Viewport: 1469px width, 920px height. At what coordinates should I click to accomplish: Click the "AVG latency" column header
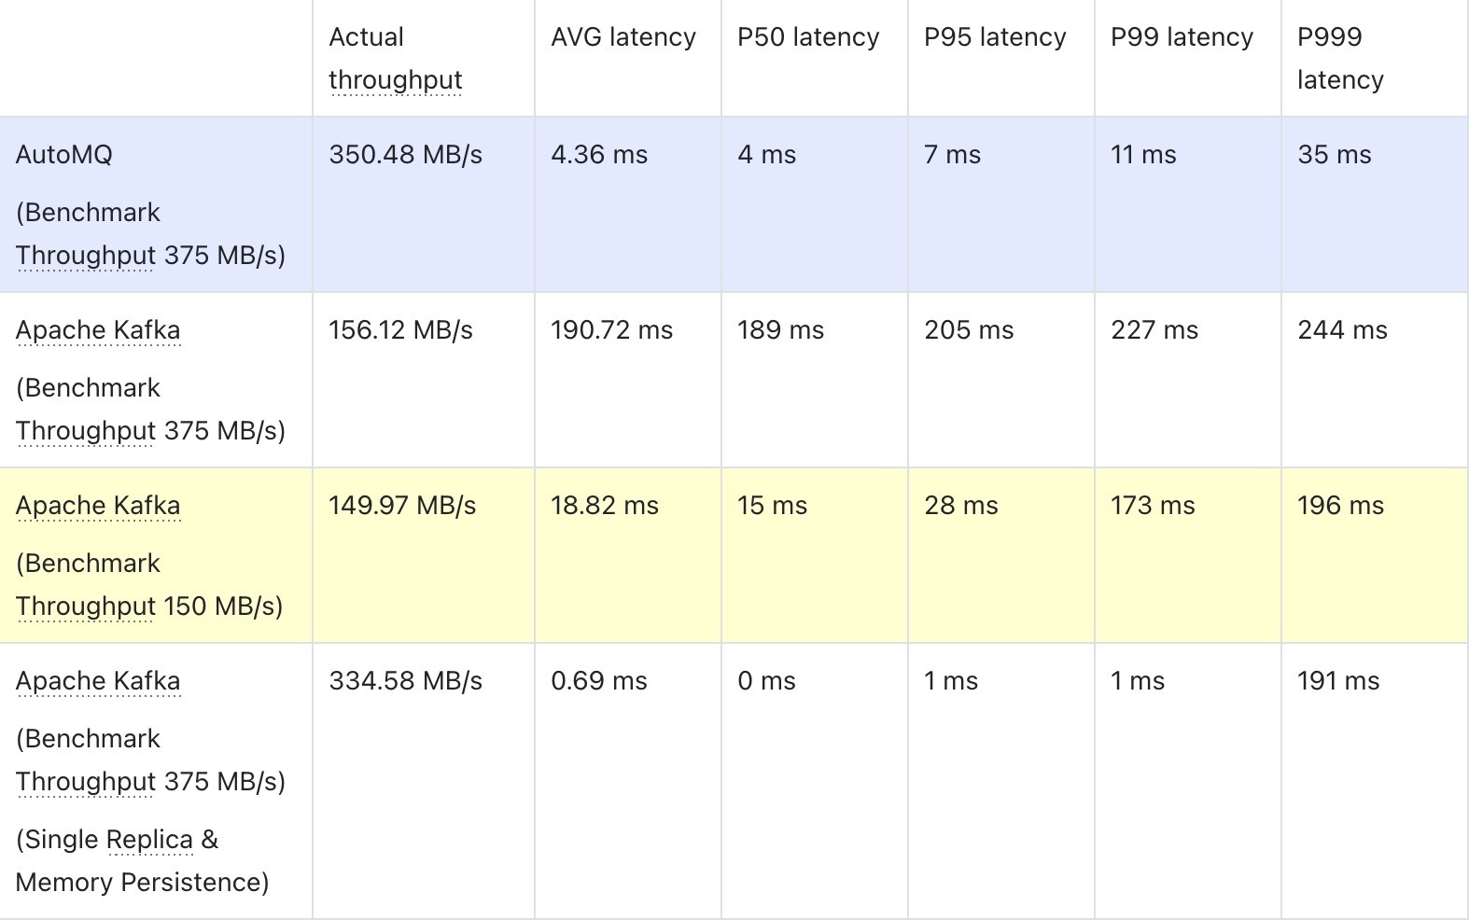pos(623,37)
